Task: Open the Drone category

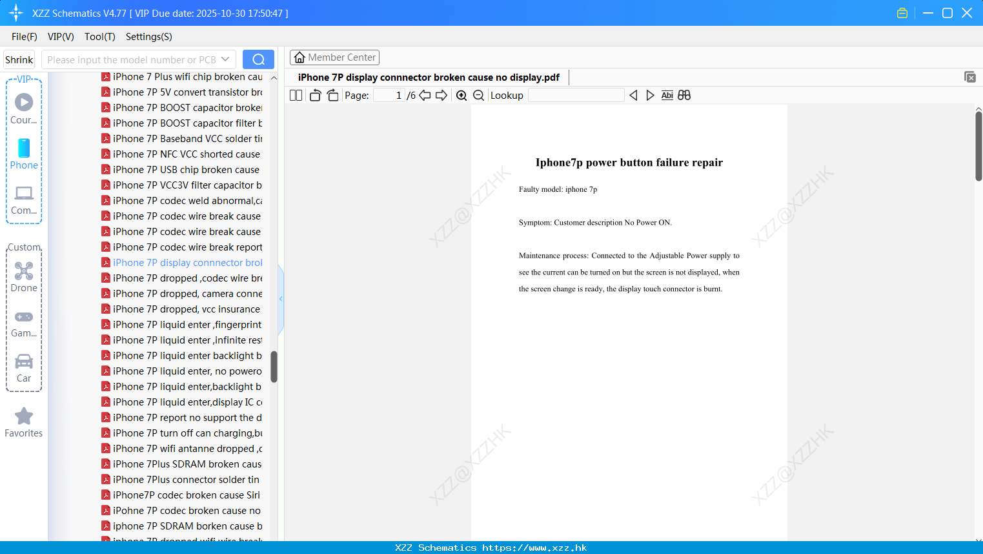Action: click(x=24, y=277)
